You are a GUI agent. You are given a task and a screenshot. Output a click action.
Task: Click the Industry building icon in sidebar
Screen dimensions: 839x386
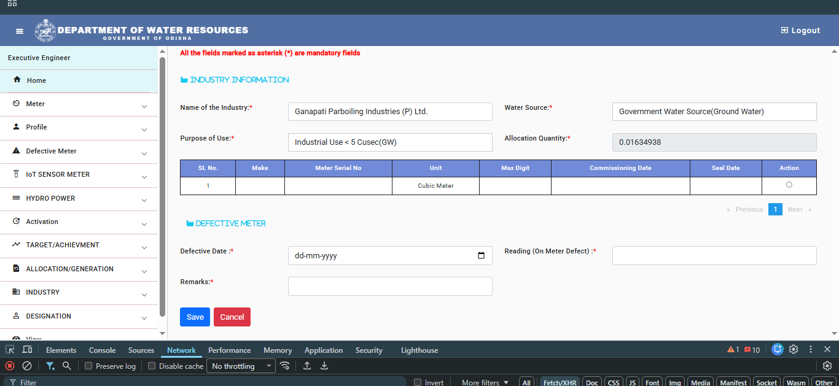[16, 292]
